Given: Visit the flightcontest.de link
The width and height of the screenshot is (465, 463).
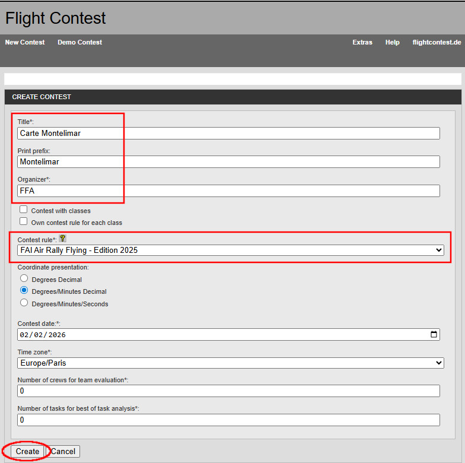Looking at the screenshot, I should tap(437, 42).
